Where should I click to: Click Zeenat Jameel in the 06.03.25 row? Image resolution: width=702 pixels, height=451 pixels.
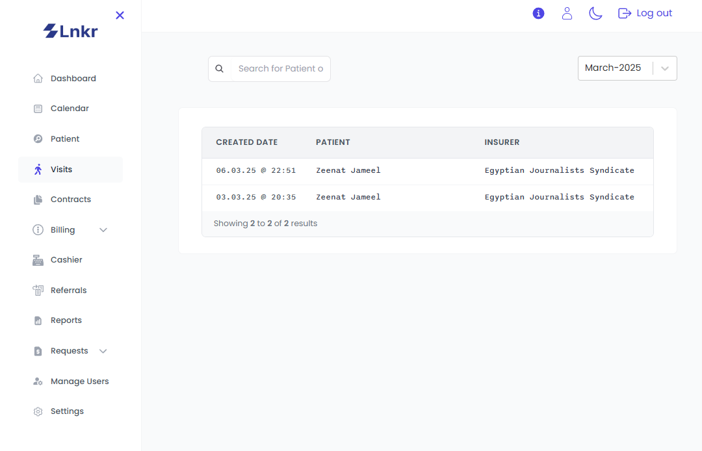(348, 170)
